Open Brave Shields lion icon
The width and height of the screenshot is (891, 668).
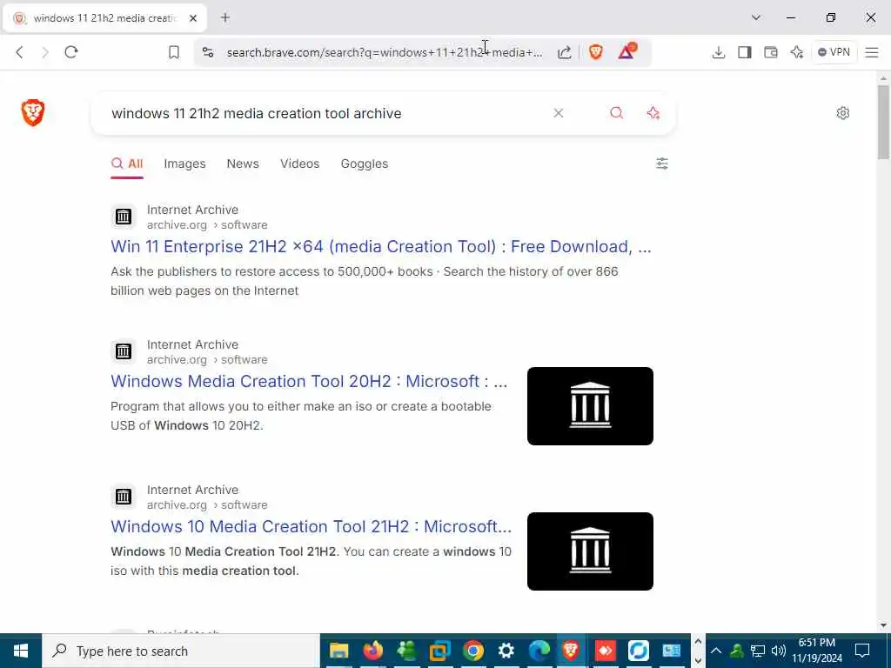[595, 52]
